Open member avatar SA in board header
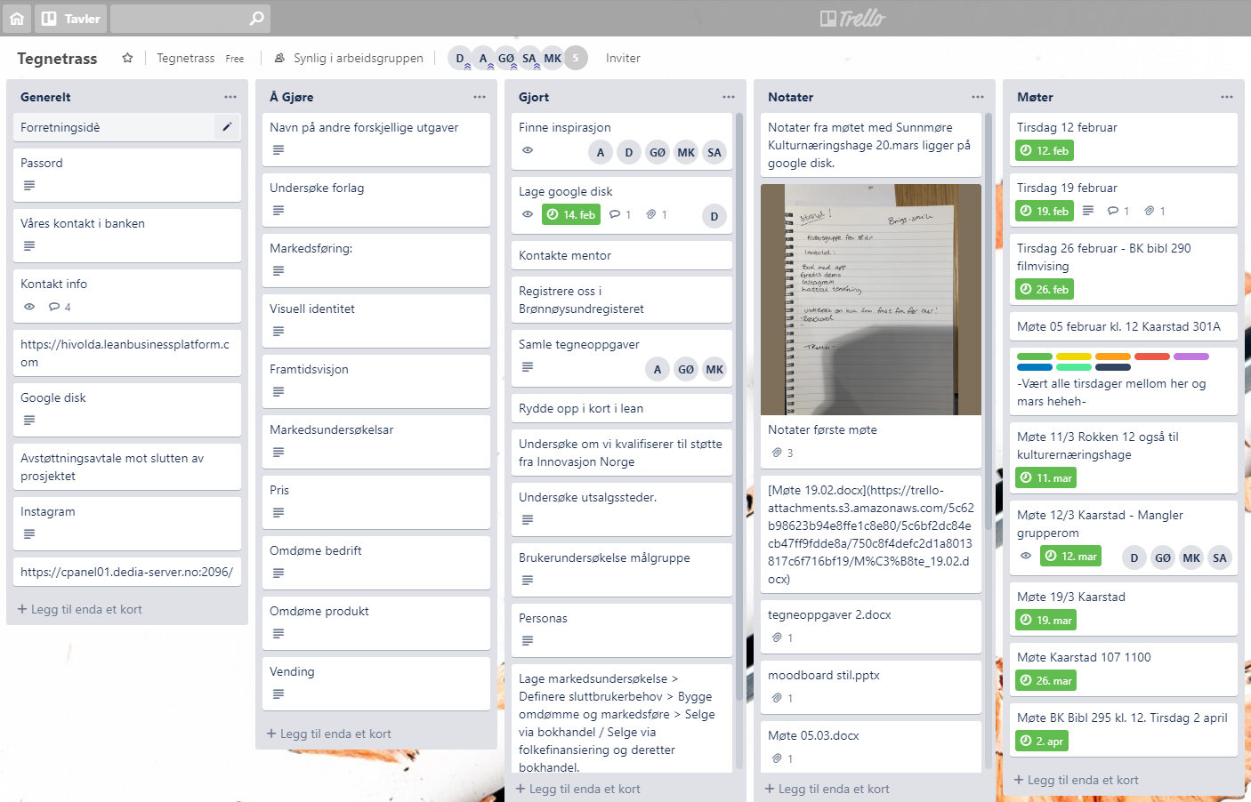 [x=529, y=58]
